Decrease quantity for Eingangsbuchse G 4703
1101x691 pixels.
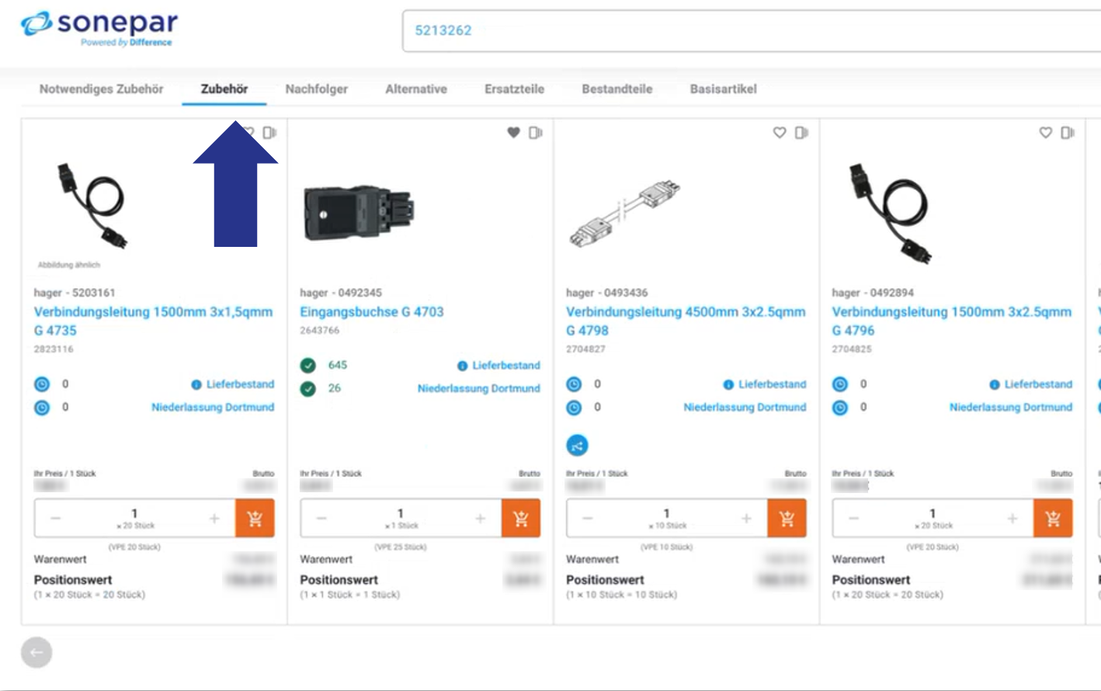[321, 519]
